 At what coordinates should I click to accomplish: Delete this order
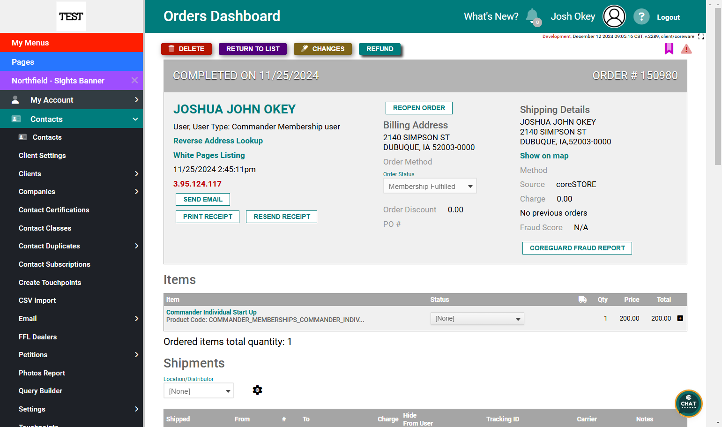(x=186, y=49)
